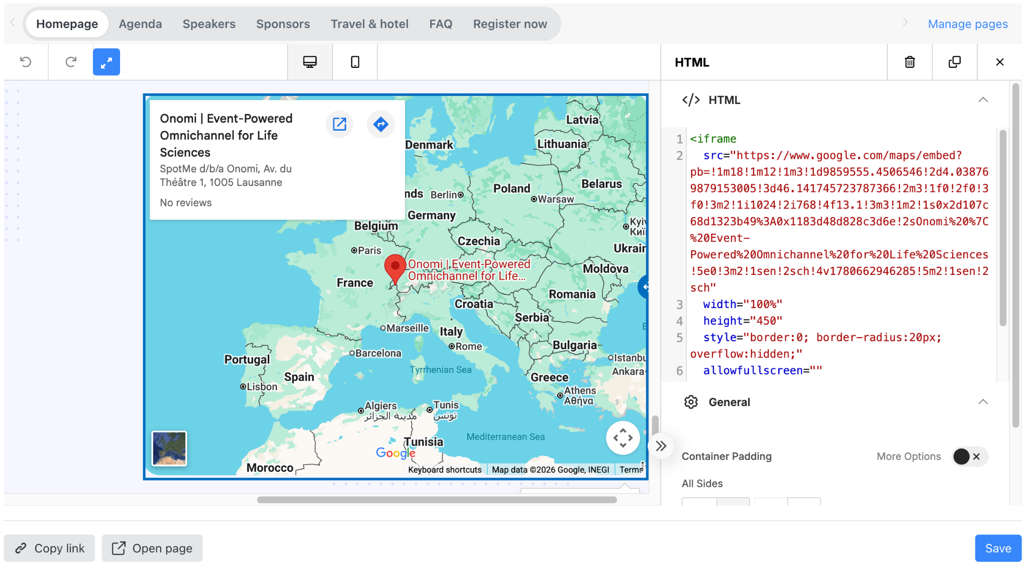Click Manage pages link
This screenshot has height=573, width=1029.
click(968, 24)
